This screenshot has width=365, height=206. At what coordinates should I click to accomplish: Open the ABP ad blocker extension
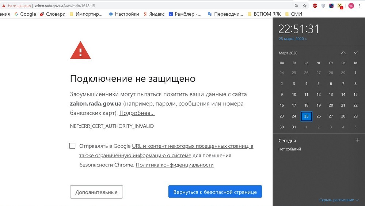(315, 6)
